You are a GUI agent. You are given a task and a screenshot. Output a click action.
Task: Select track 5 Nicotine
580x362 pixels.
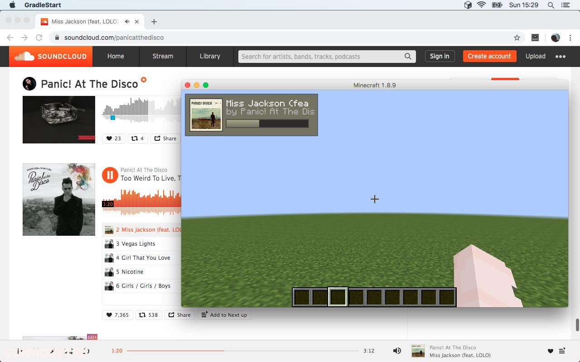(142, 272)
